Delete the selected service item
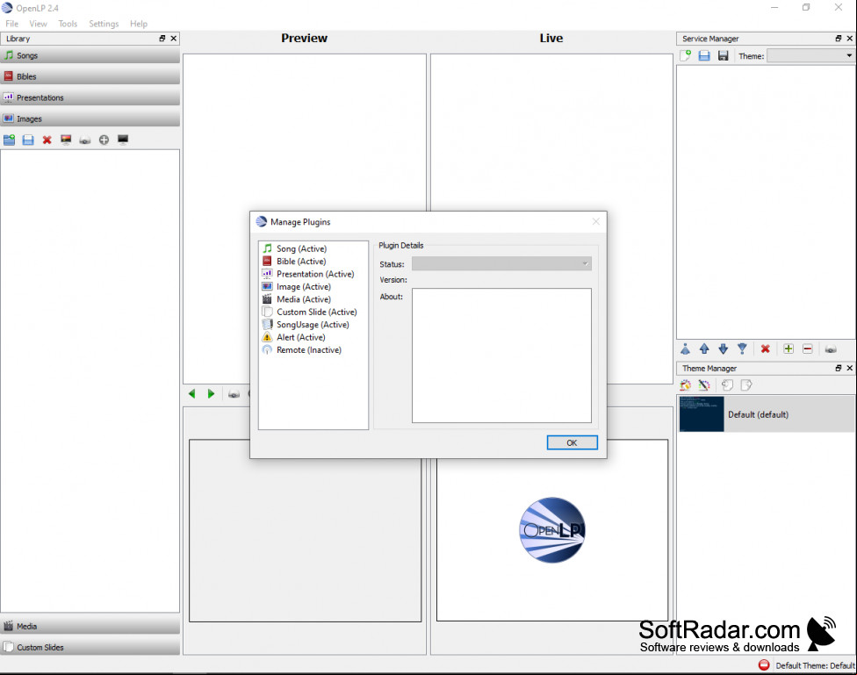857x675 pixels. 765,348
